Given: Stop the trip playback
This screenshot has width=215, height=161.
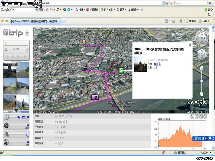Looking at the screenshot, I should 13,56.
